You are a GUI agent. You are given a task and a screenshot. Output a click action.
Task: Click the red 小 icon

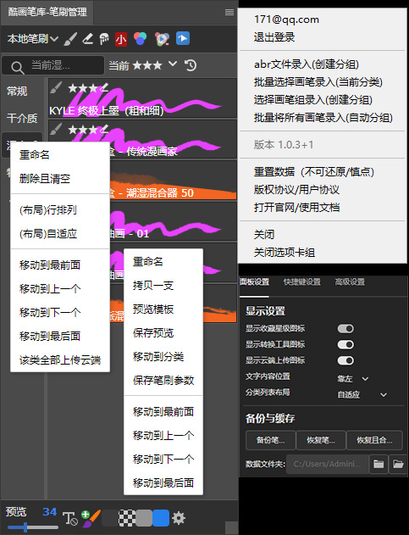[121, 39]
